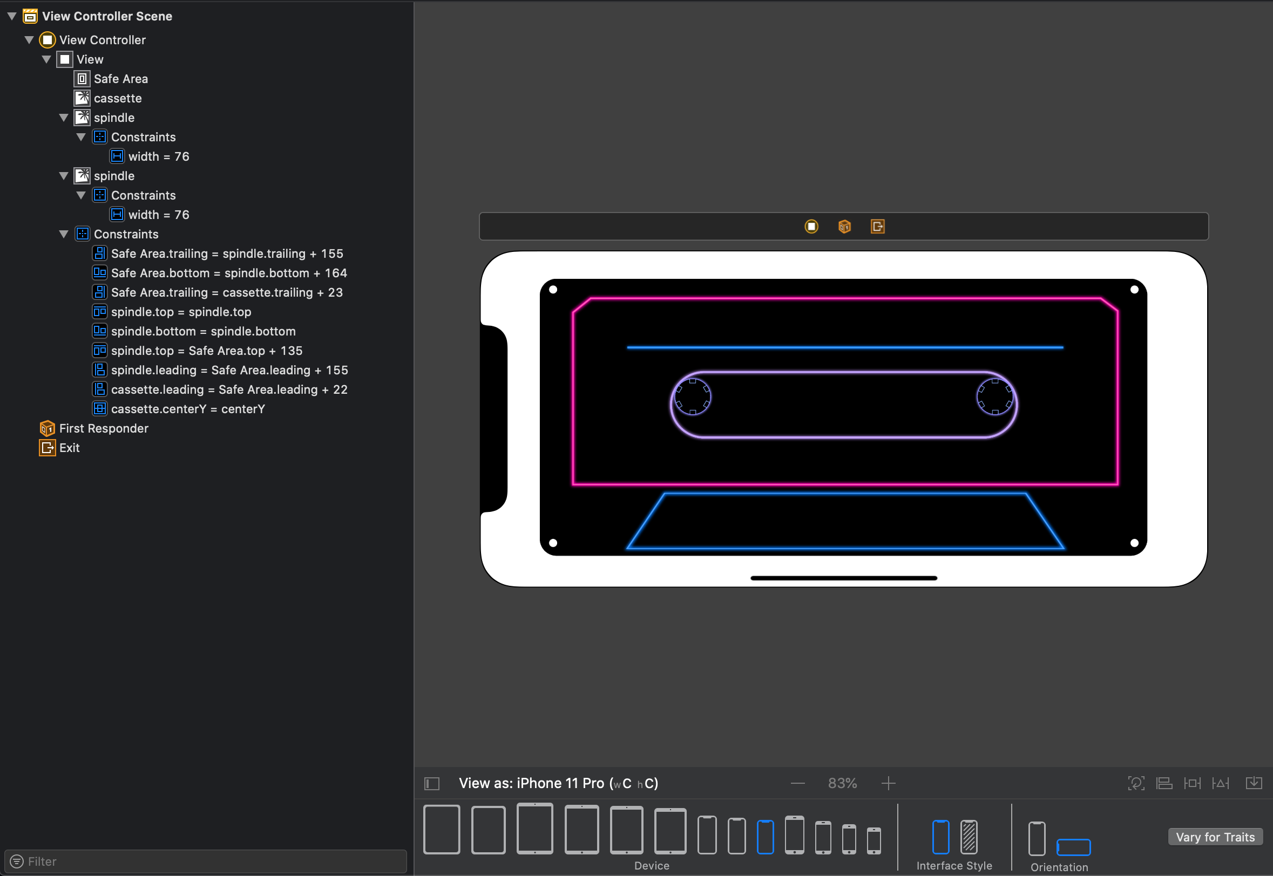Viewport: 1273px width, 876px height.
Task: Click the View as: iPhone 11 Pro label
Action: coord(558,783)
